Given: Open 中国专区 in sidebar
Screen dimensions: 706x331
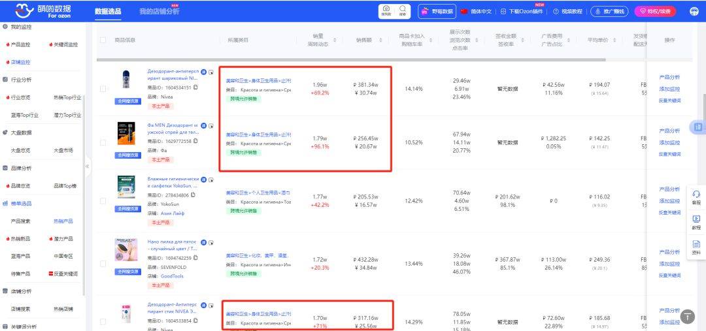Looking at the screenshot, I should click(x=63, y=256).
